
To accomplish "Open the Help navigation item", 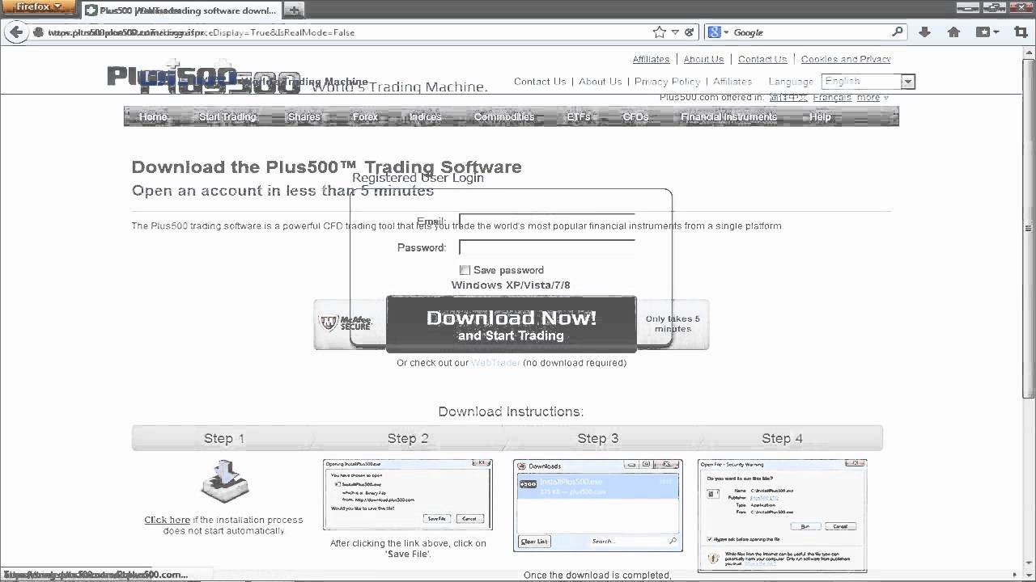I will pyautogui.click(x=820, y=116).
